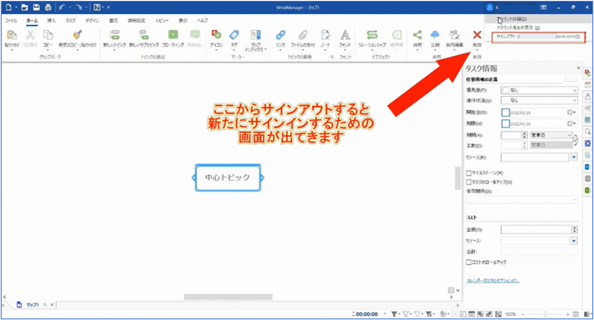The height and width of the screenshot is (320, 594).
Task: Click the Publish (公開) cloud icon
Action: pos(435,35)
